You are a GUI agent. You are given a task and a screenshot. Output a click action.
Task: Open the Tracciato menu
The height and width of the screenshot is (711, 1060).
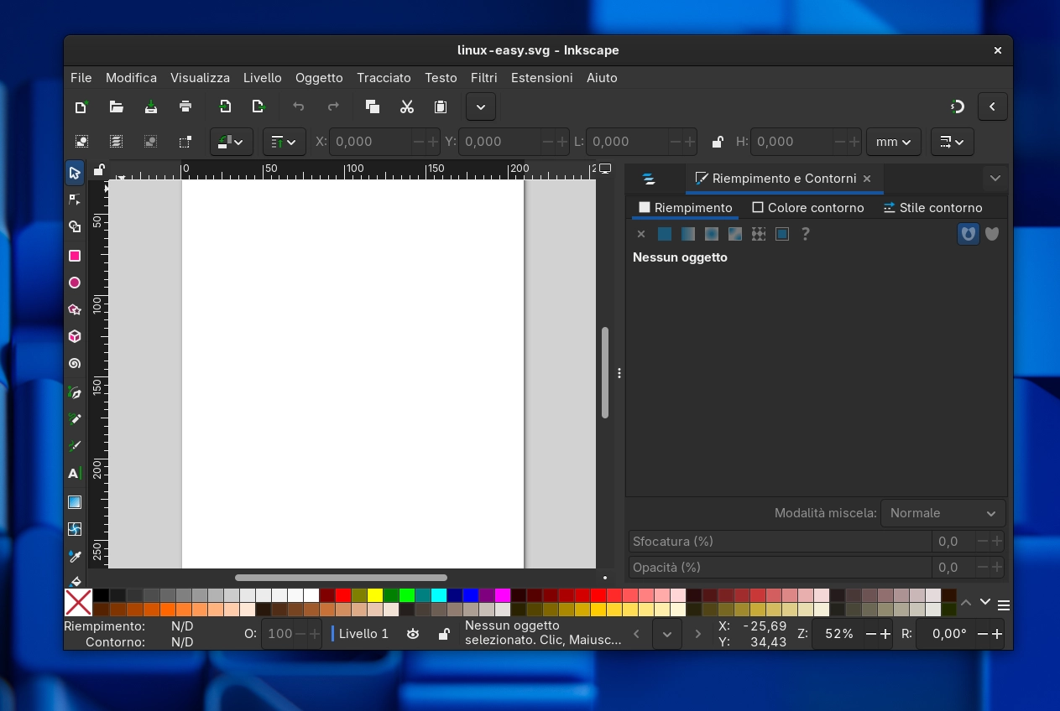coord(384,78)
